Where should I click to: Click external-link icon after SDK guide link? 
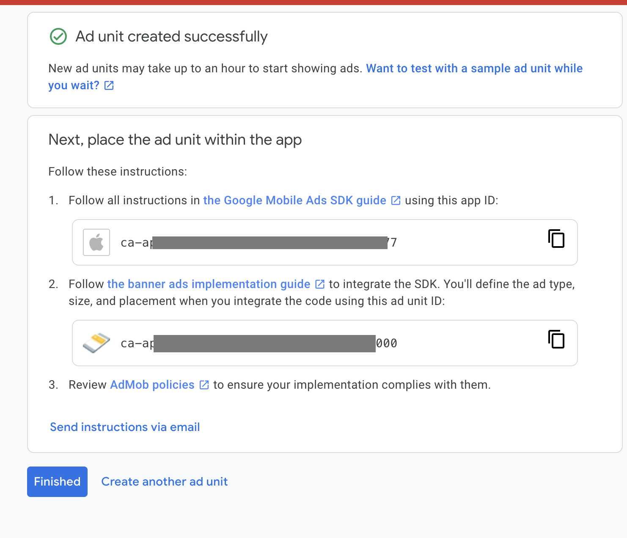(396, 200)
